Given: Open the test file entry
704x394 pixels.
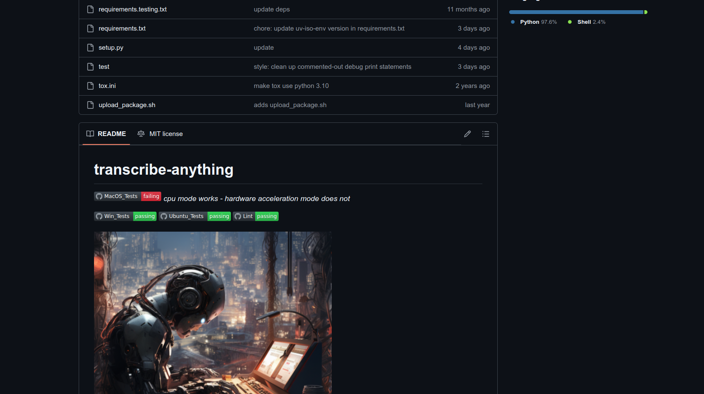Looking at the screenshot, I should tap(104, 67).
